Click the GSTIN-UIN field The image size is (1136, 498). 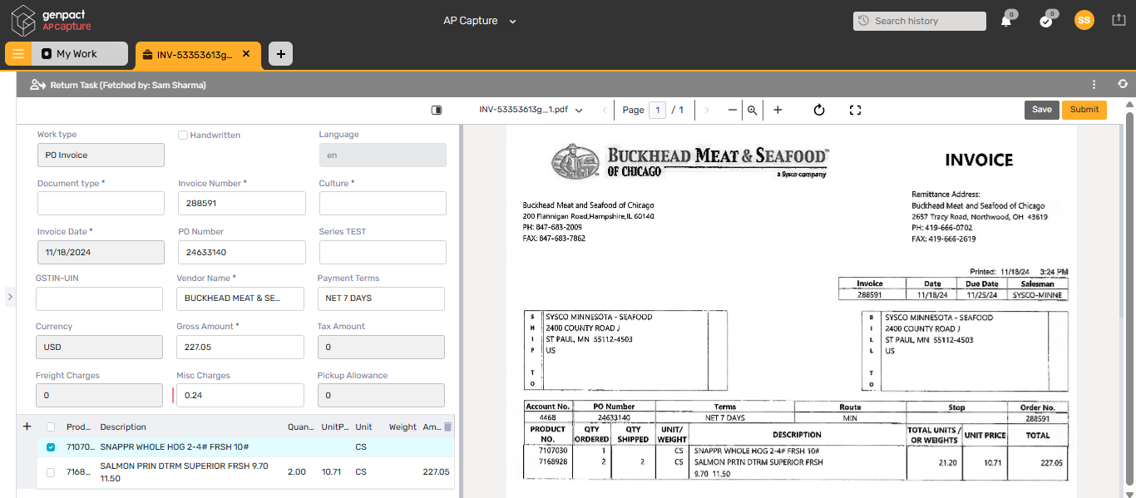coord(99,299)
